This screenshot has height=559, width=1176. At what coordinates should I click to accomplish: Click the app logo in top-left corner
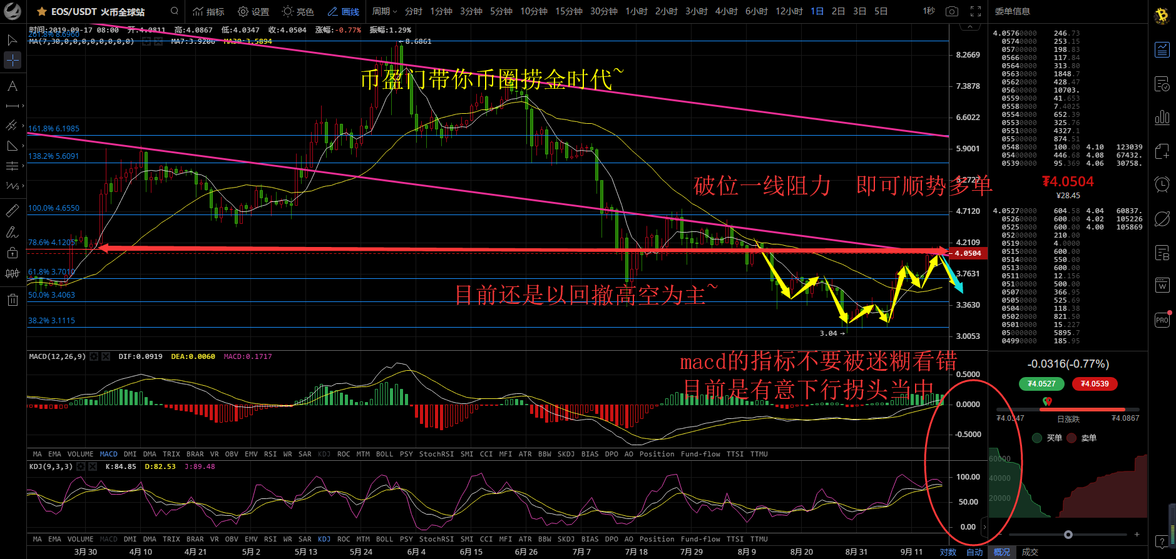pyautogui.click(x=13, y=11)
